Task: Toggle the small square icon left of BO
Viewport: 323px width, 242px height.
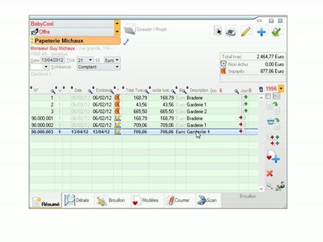Action: coord(268,96)
